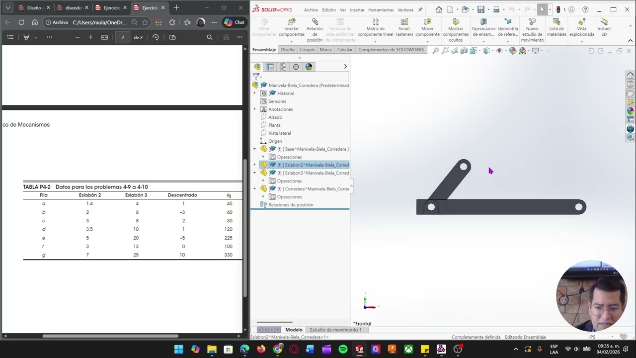Open Operaciones de ensamblaje tool
Viewport: 636px width, 358px height.
pyautogui.click(x=483, y=28)
